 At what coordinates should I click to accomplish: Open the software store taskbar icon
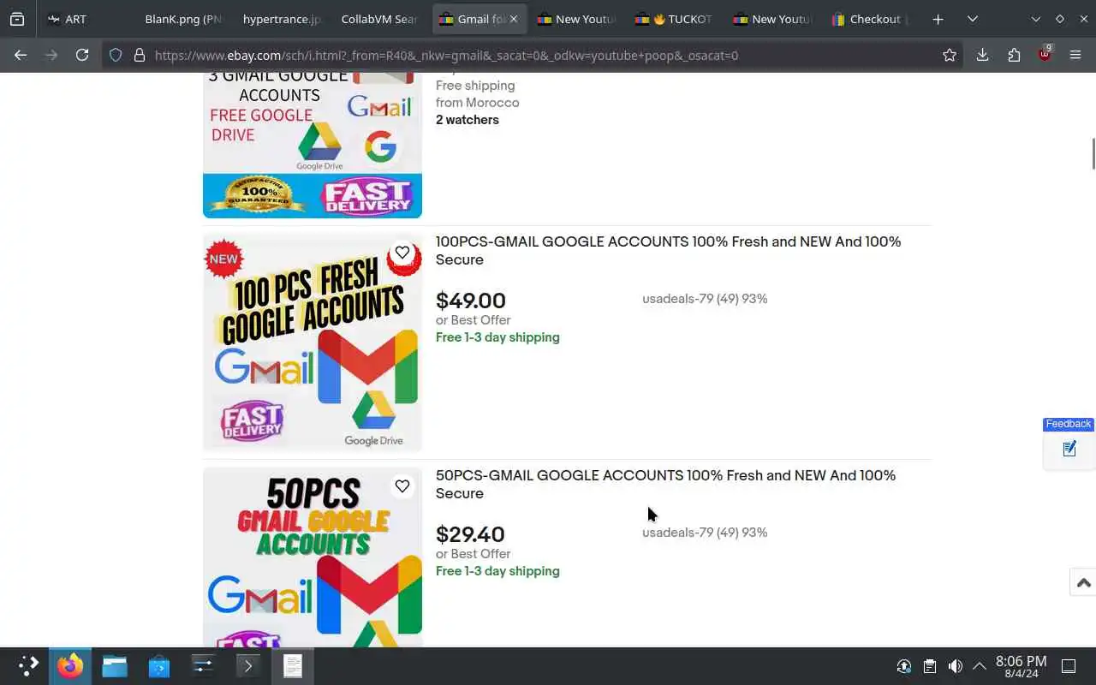click(x=159, y=666)
